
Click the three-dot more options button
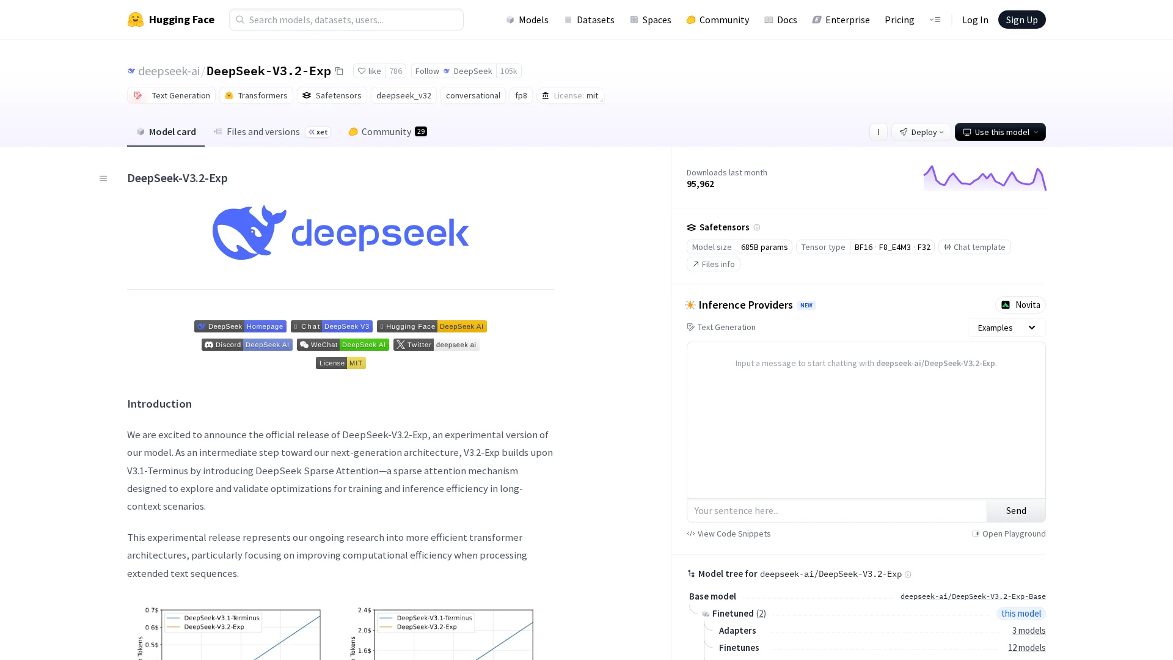point(878,132)
